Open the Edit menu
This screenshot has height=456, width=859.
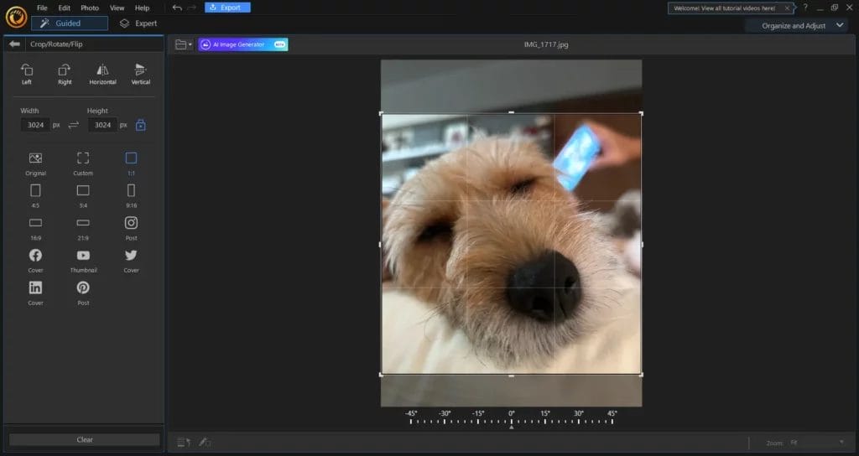click(x=64, y=8)
